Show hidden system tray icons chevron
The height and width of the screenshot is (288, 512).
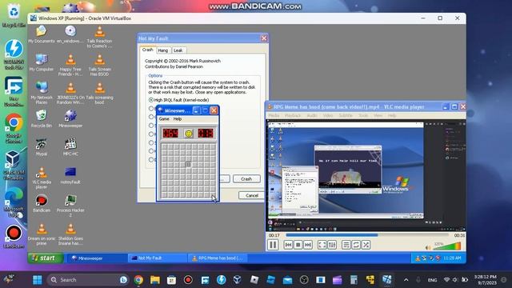(406, 280)
